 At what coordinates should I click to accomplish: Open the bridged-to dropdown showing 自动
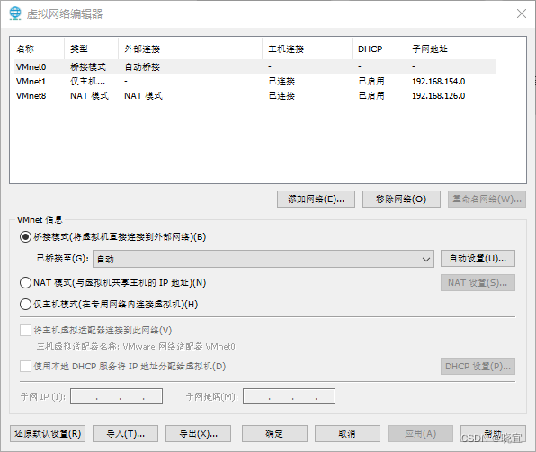click(x=264, y=259)
